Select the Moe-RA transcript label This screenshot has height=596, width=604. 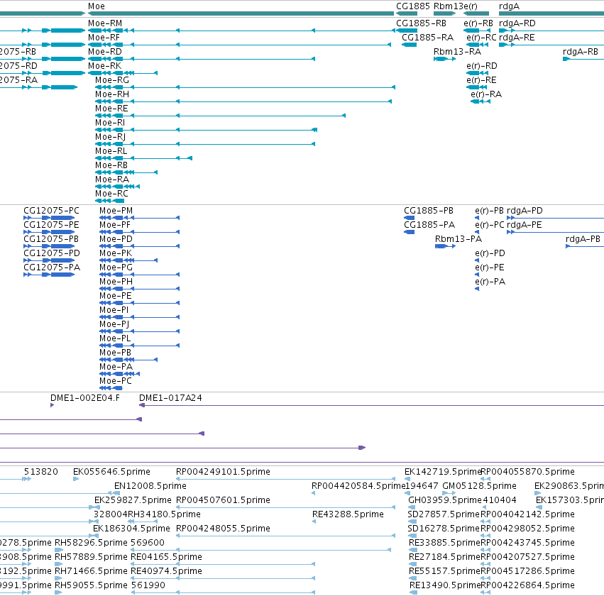tap(112, 180)
